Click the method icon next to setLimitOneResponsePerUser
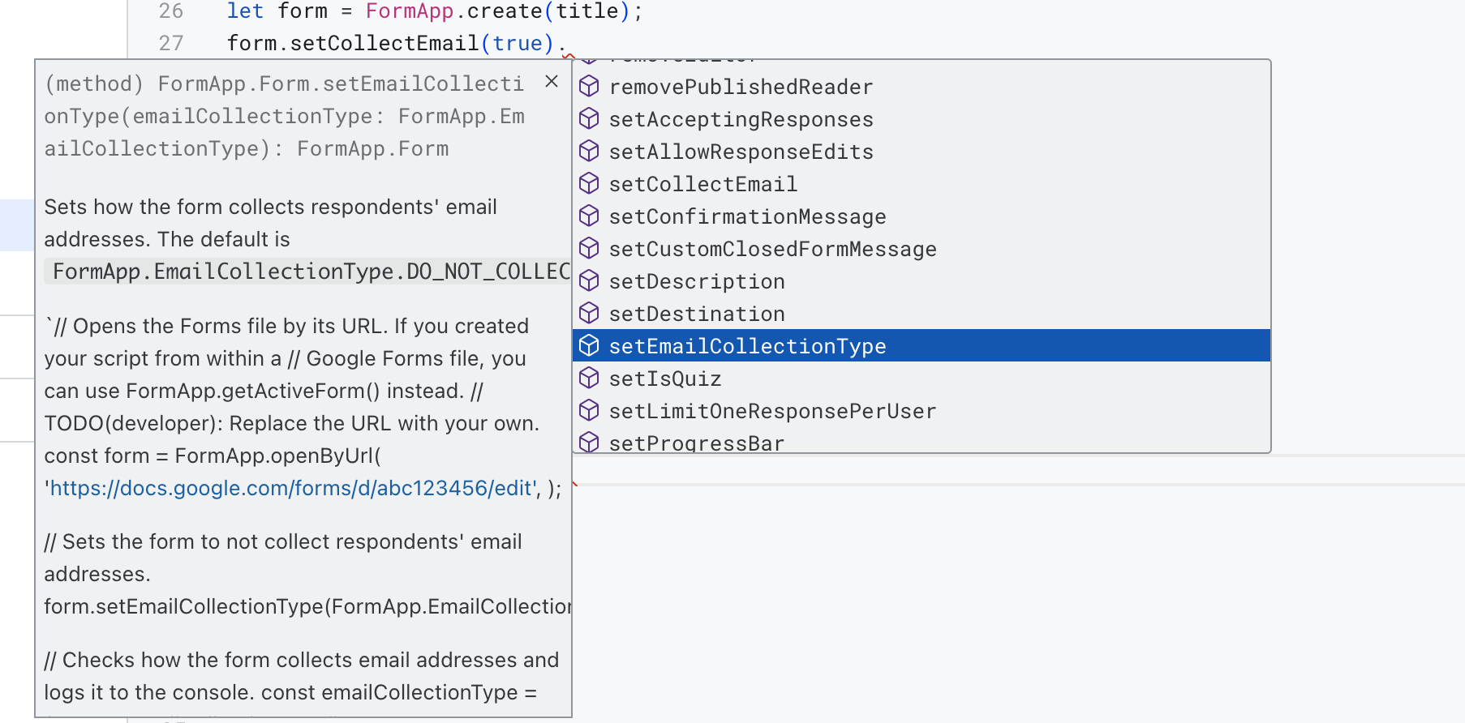 [589, 410]
